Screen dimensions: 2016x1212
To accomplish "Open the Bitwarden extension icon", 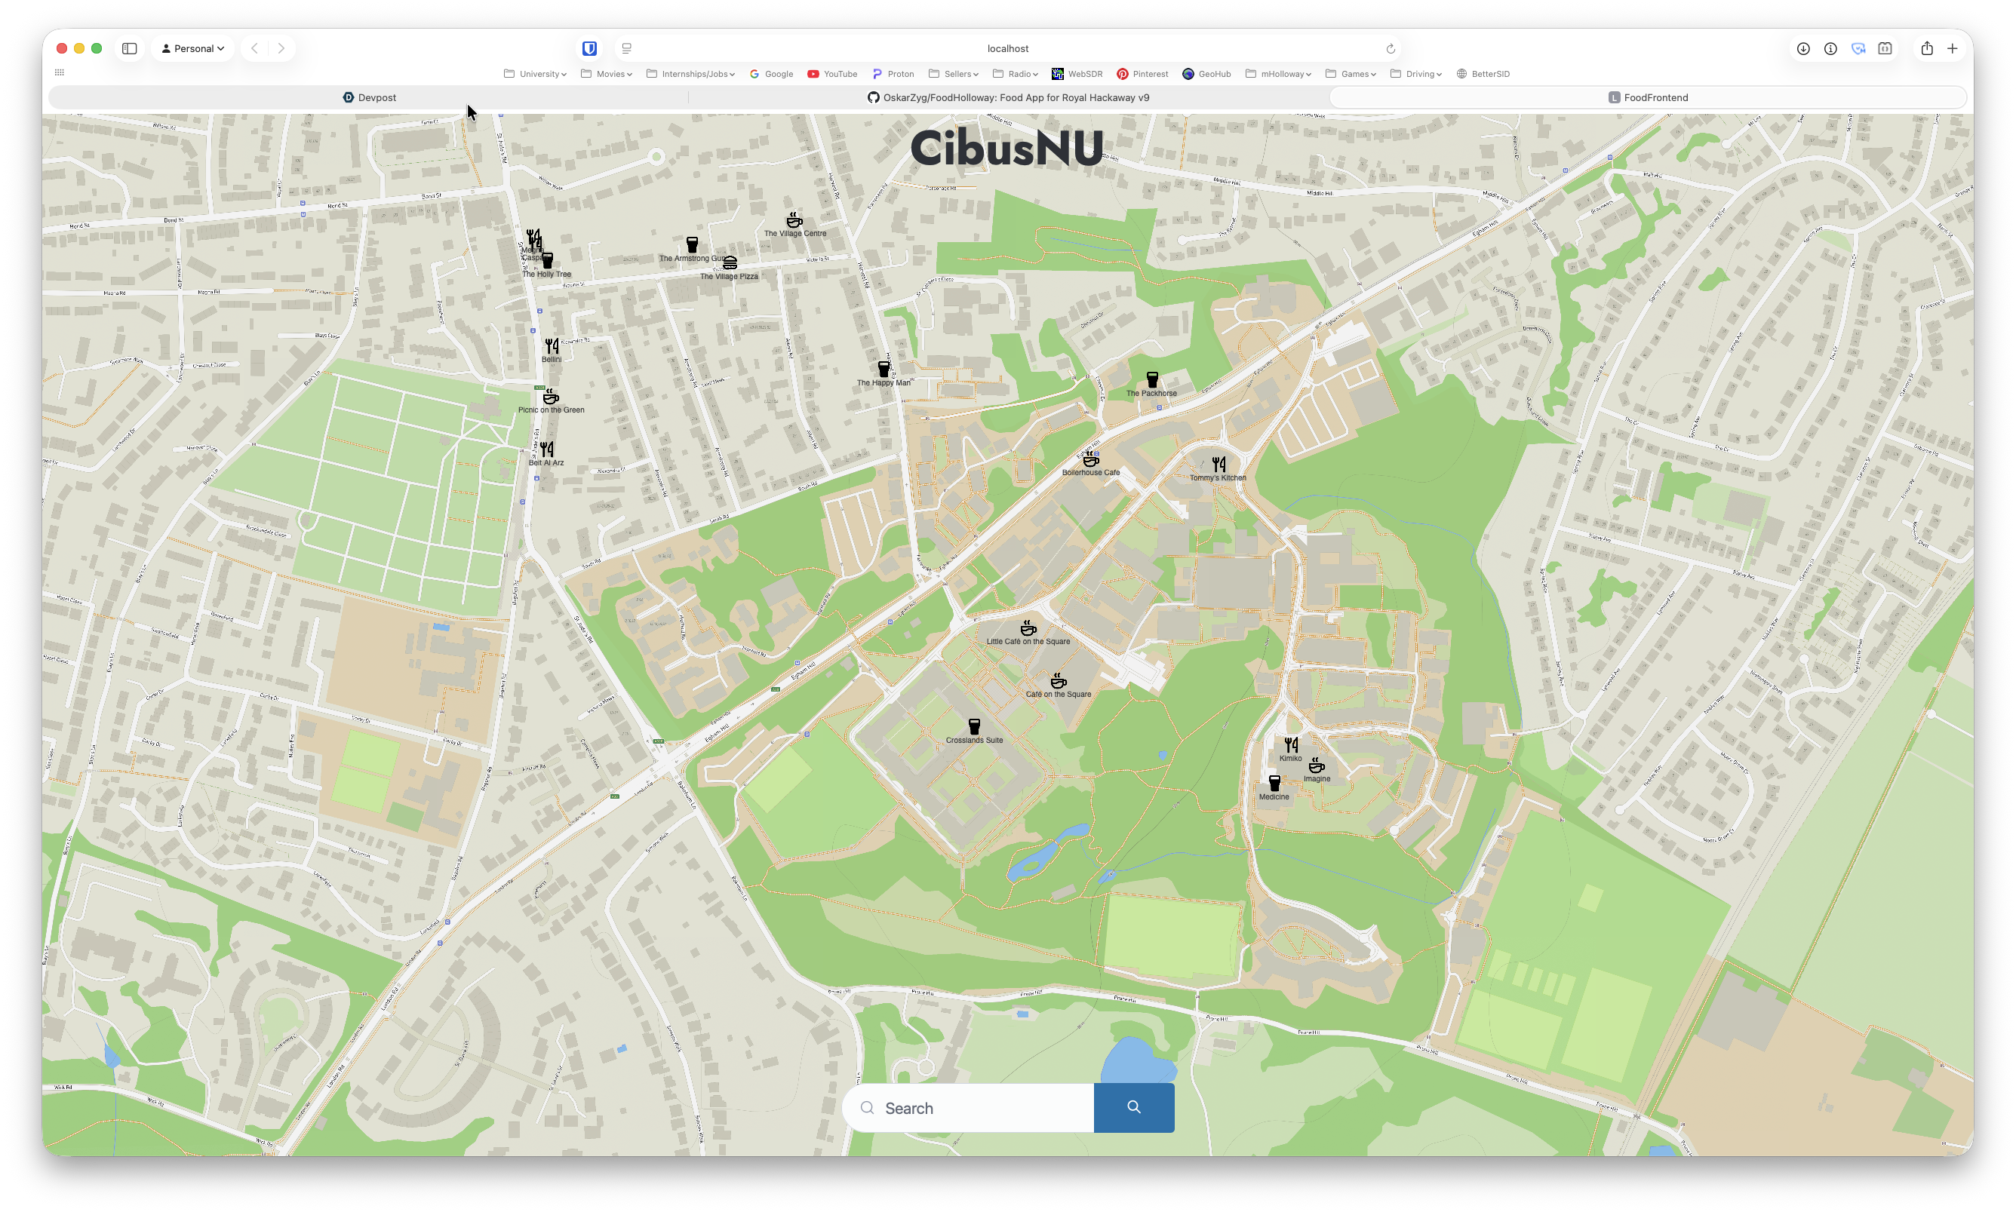I will point(589,48).
